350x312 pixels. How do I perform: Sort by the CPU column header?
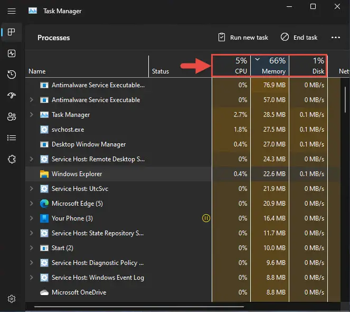point(231,67)
